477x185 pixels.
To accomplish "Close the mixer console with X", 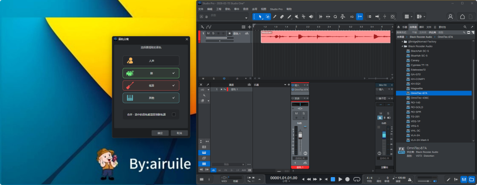I will pos(201,85).
